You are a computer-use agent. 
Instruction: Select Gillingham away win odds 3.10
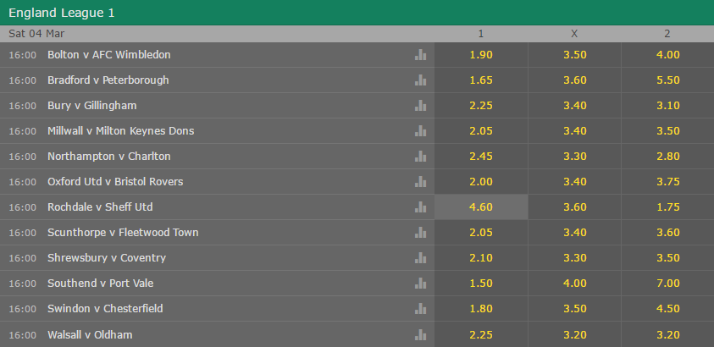[667, 106]
